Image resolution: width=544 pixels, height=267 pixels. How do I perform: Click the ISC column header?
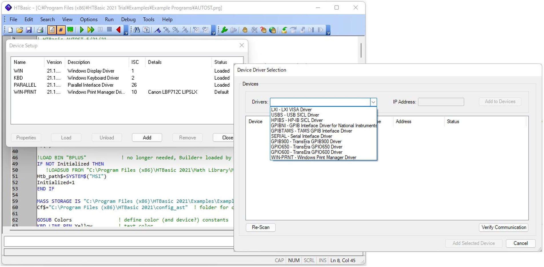tap(137, 62)
